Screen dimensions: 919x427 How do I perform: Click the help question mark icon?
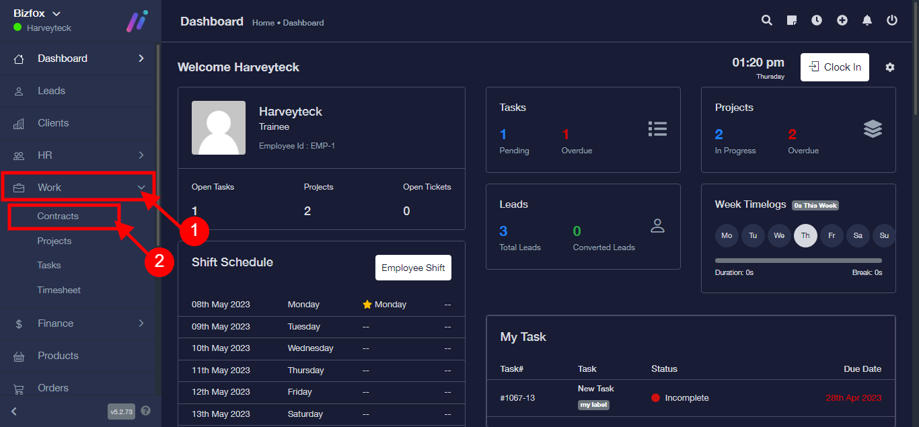point(146,411)
